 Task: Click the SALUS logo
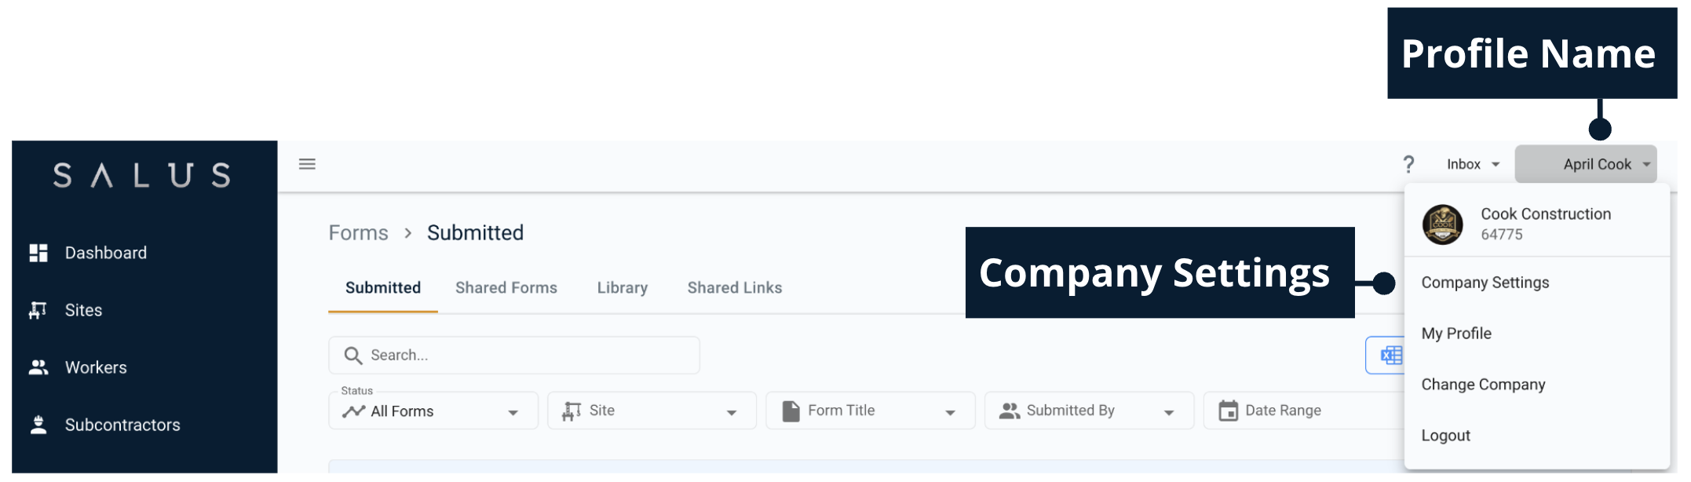[142, 174]
